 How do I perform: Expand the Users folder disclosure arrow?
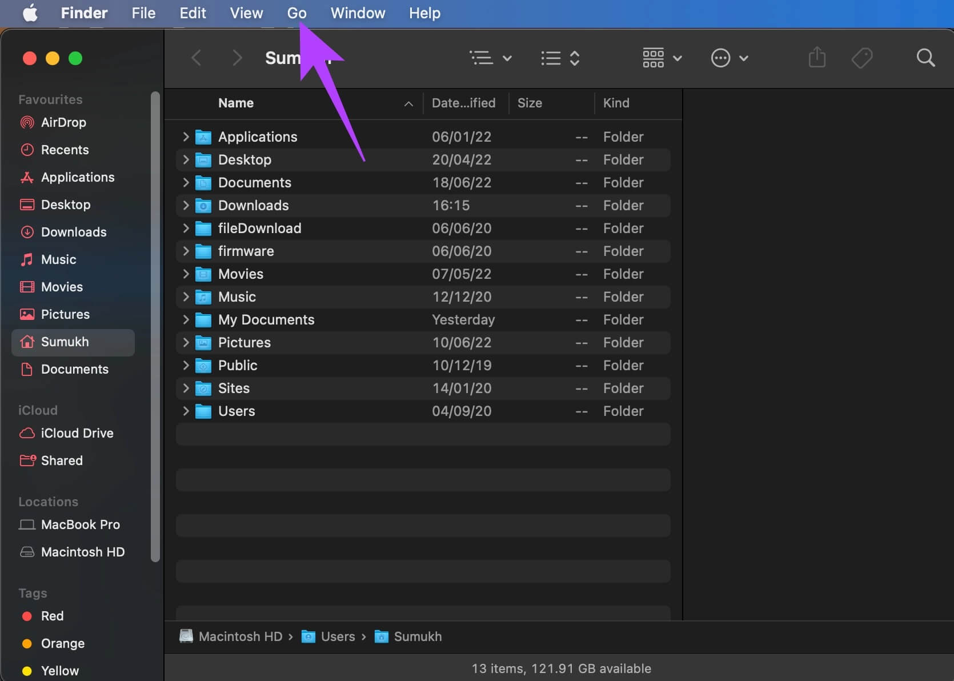(186, 411)
